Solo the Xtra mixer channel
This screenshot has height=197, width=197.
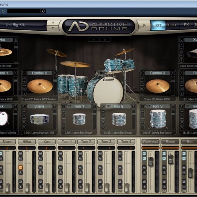[x=41, y=173]
